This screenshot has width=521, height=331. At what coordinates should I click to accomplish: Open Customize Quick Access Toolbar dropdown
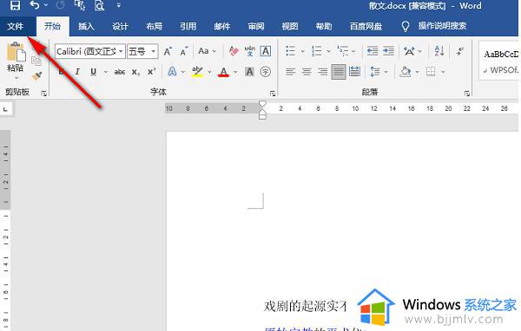tap(119, 5)
